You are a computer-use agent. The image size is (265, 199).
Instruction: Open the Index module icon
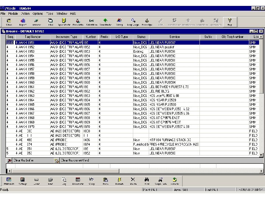click(x=50, y=22)
